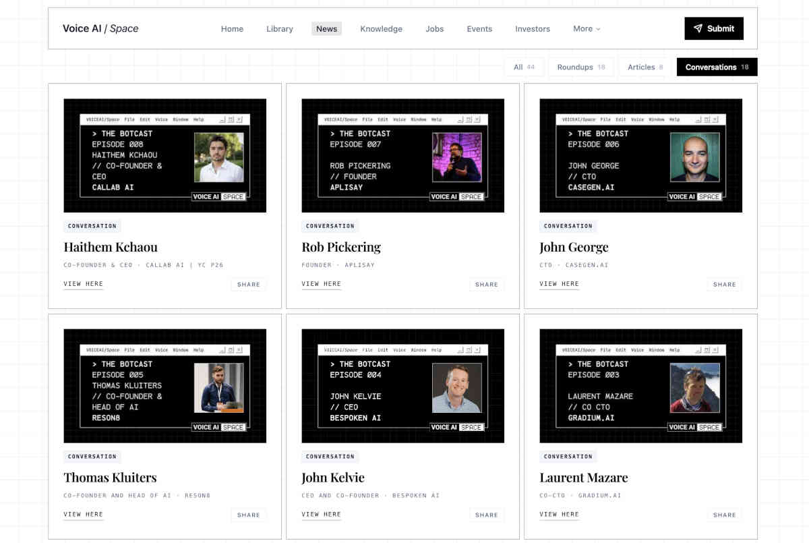Go to the Home menu item

(232, 29)
